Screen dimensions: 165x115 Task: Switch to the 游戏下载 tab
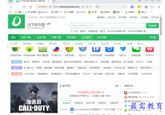91,103
